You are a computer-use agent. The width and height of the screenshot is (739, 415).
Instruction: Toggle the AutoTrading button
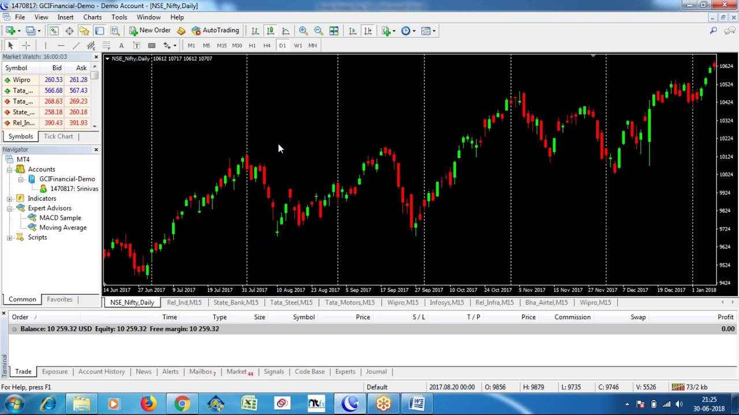215,31
